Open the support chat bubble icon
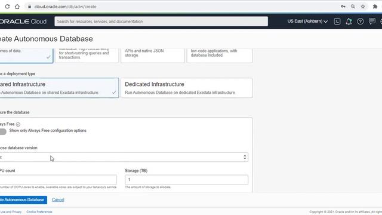 372,21
